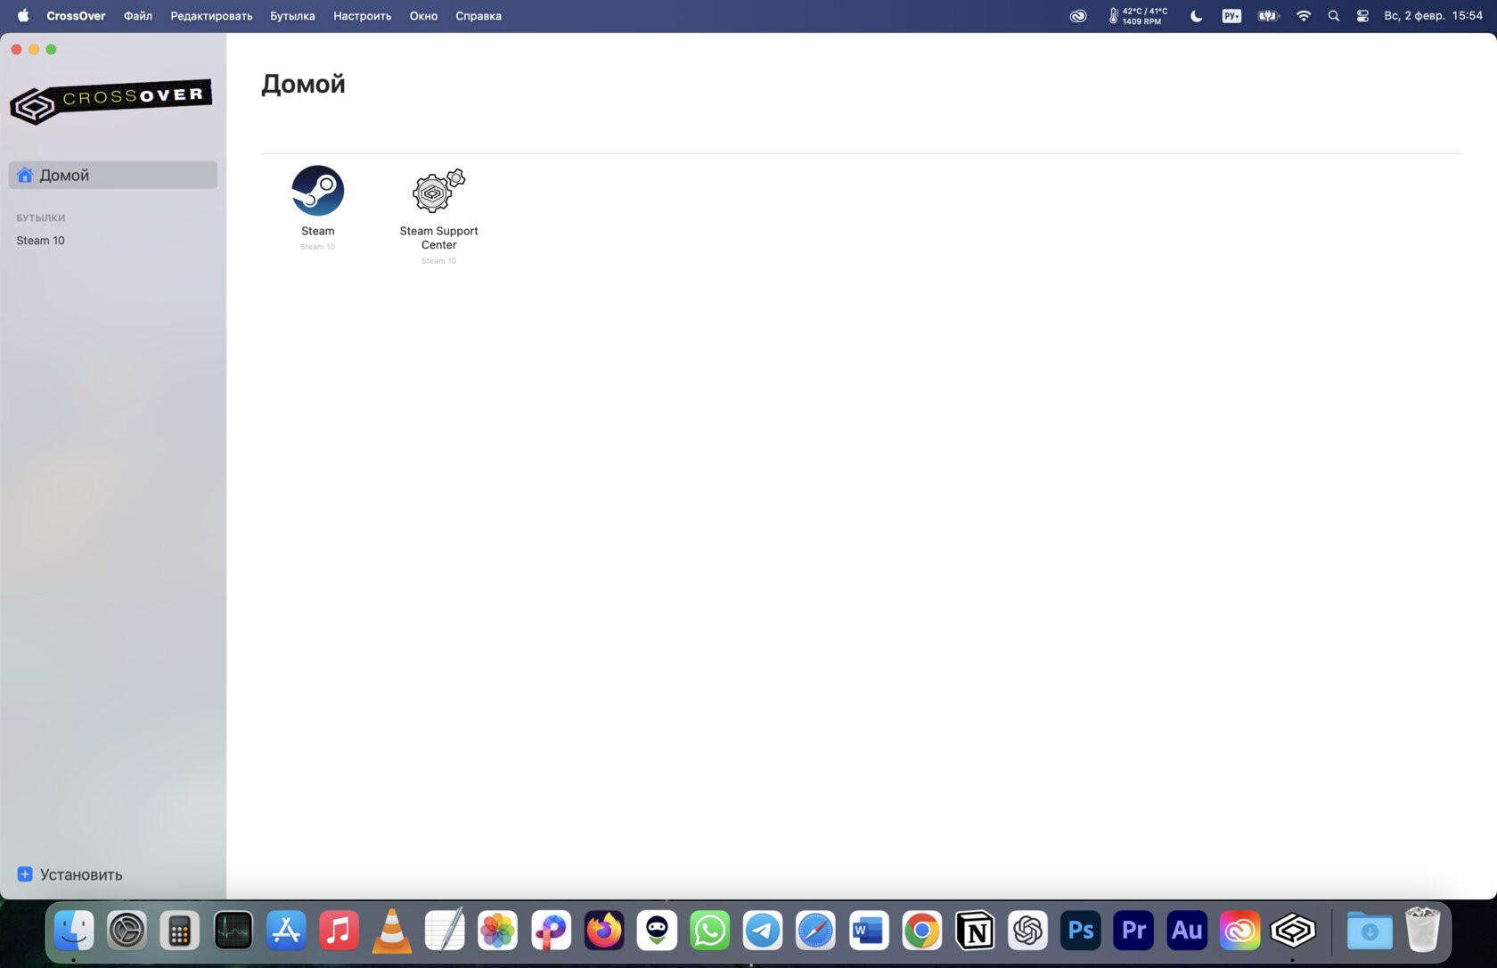Open the Редактировать menu

pos(211,16)
